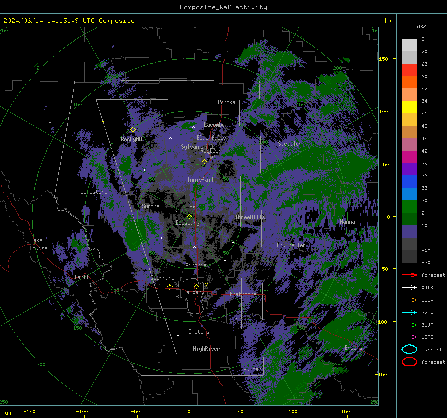
Task: Select the Innisfail label
Action: [x=200, y=180]
